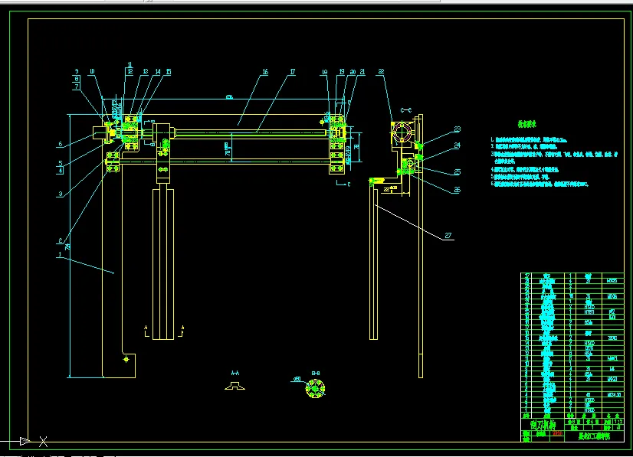Select boxed part label 12
The width and height of the screenshot is (633, 457).
pyautogui.click(x=130, y=72)
